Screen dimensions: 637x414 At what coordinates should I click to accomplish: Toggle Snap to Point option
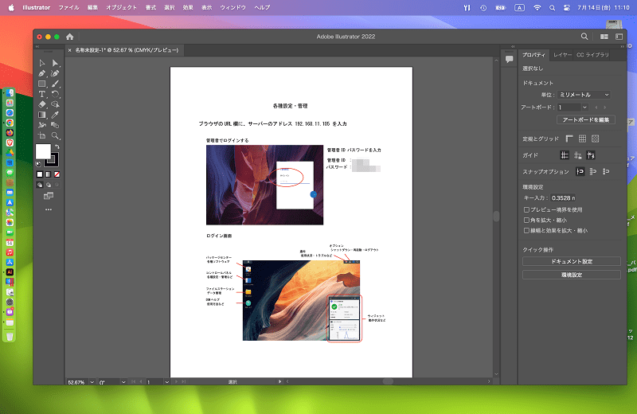580,172
